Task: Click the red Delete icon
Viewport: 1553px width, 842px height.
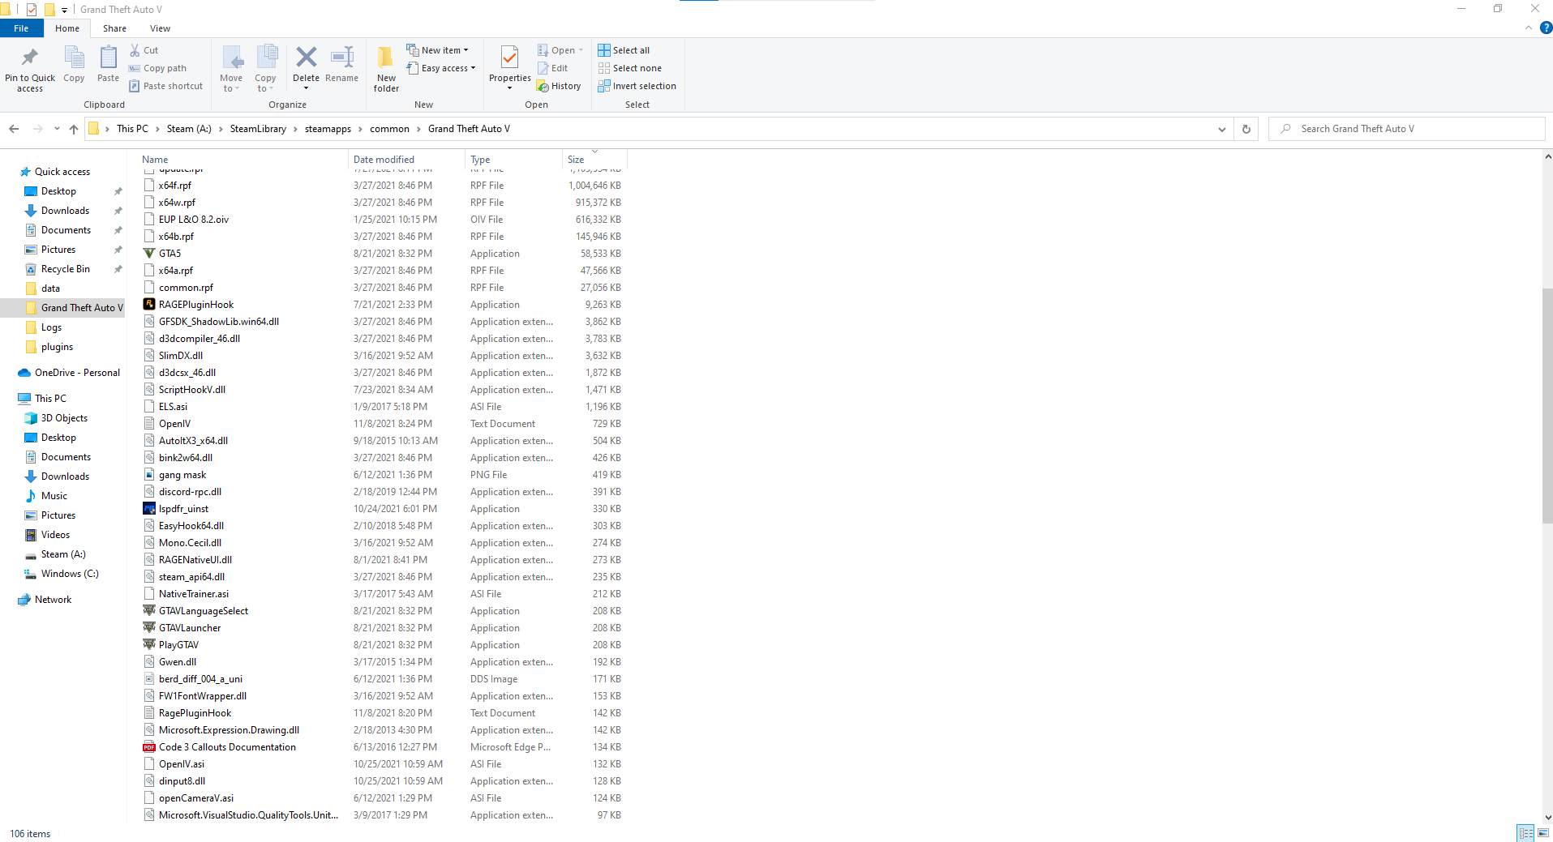Action: 306,57
